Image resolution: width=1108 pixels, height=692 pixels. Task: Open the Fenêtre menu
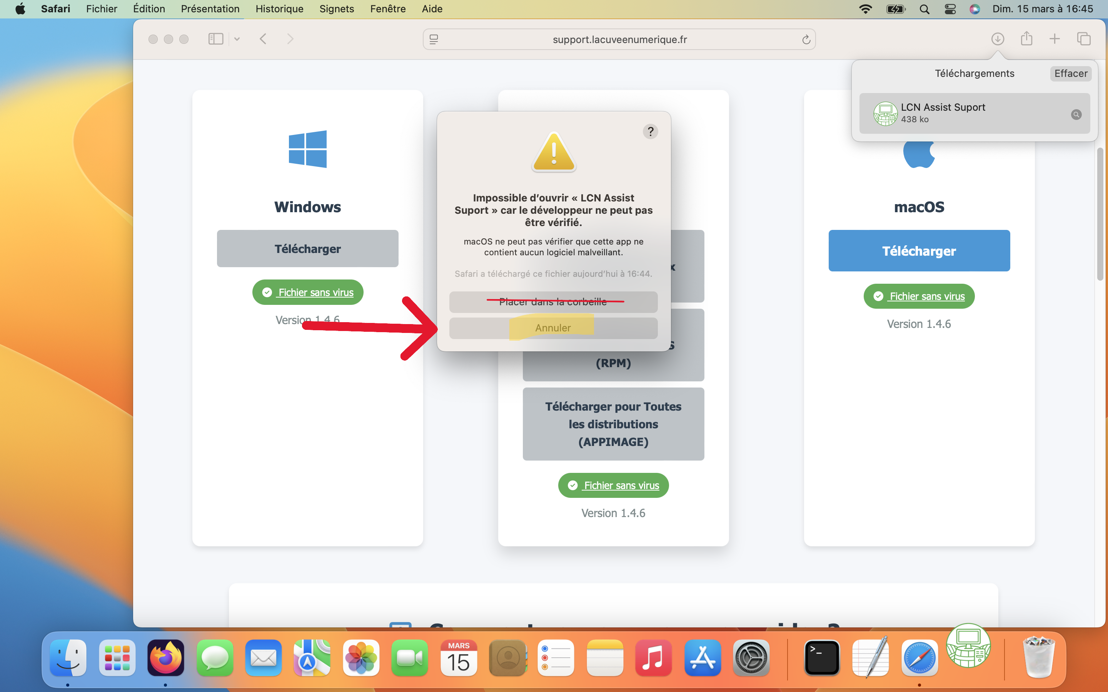[388, 9]
